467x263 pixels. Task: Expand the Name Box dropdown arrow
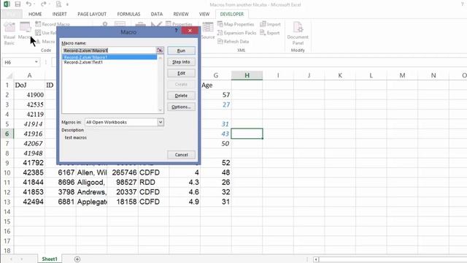click(x=36, y=62)
